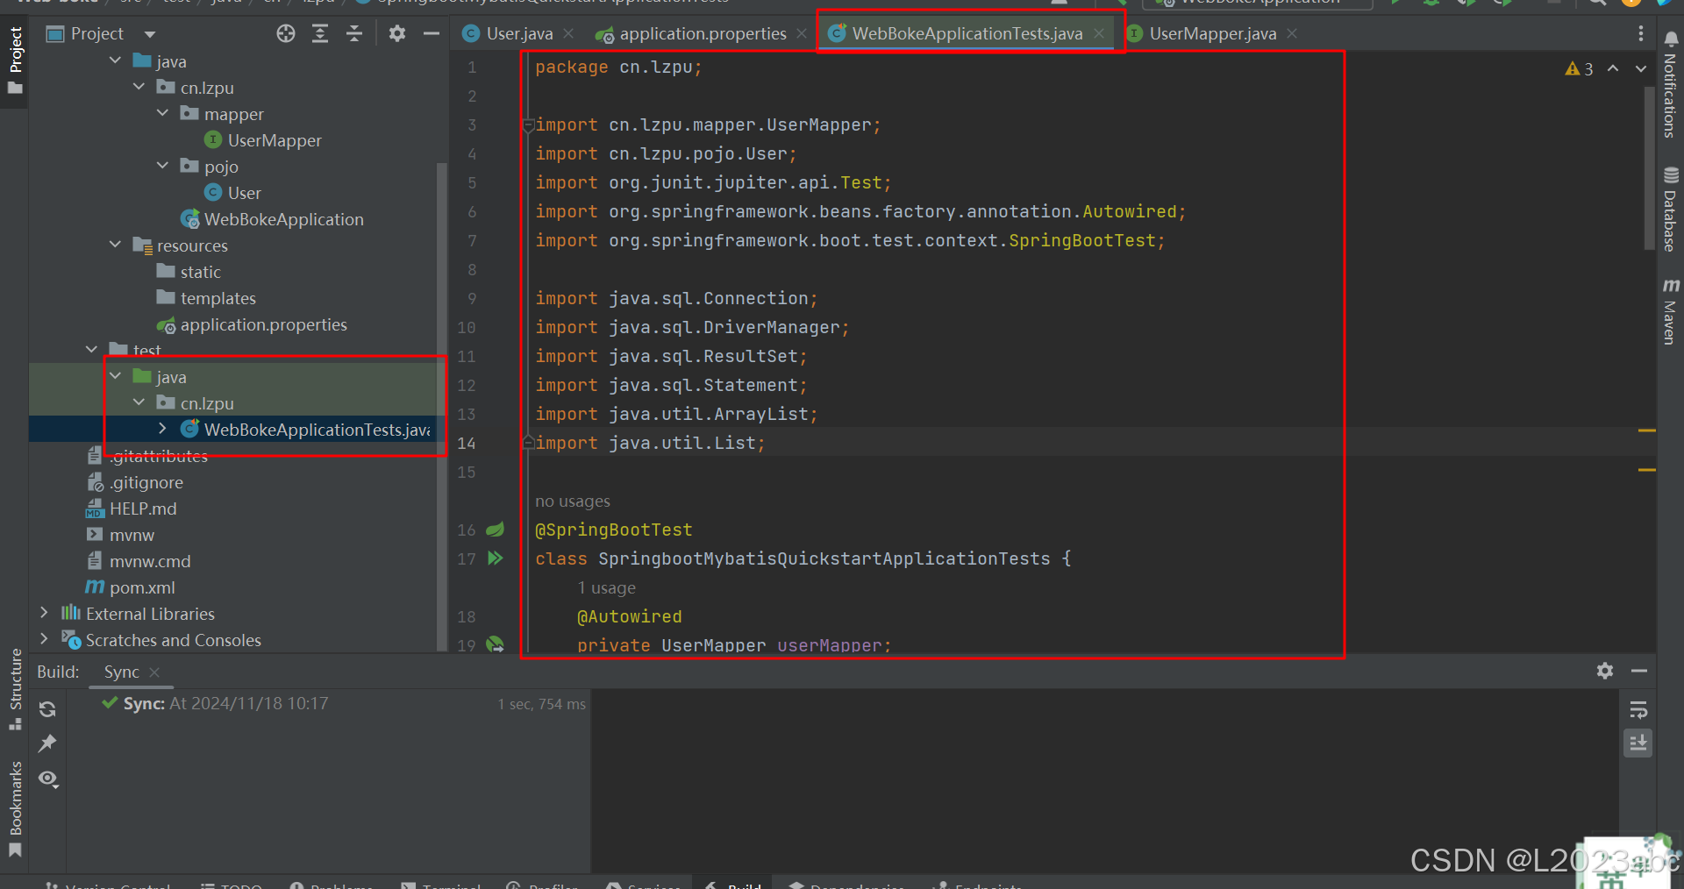Open the Notifications tool window
Screen dimensions: 1684x889
point(1670,84)
